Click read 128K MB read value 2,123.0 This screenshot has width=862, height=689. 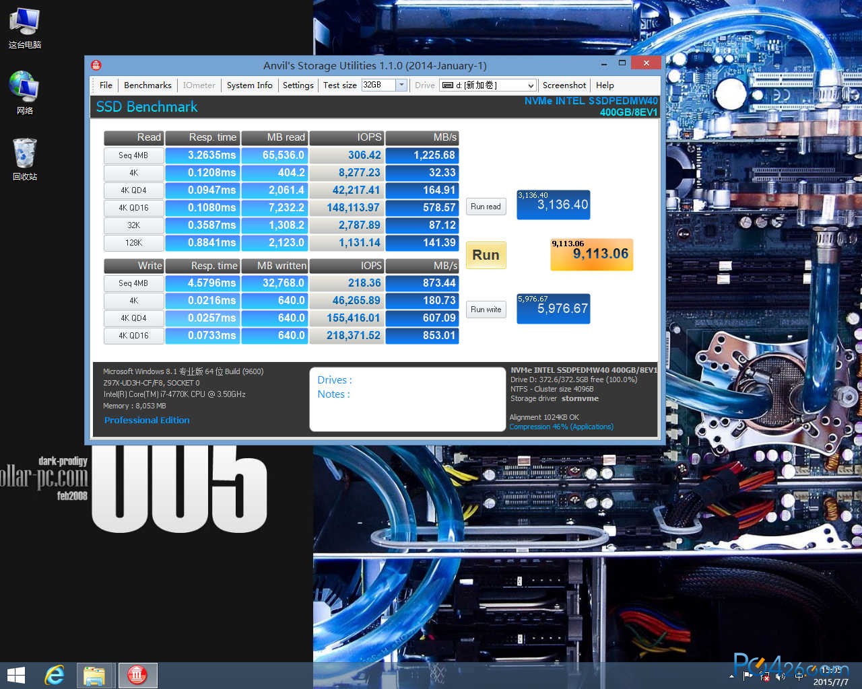274,243
